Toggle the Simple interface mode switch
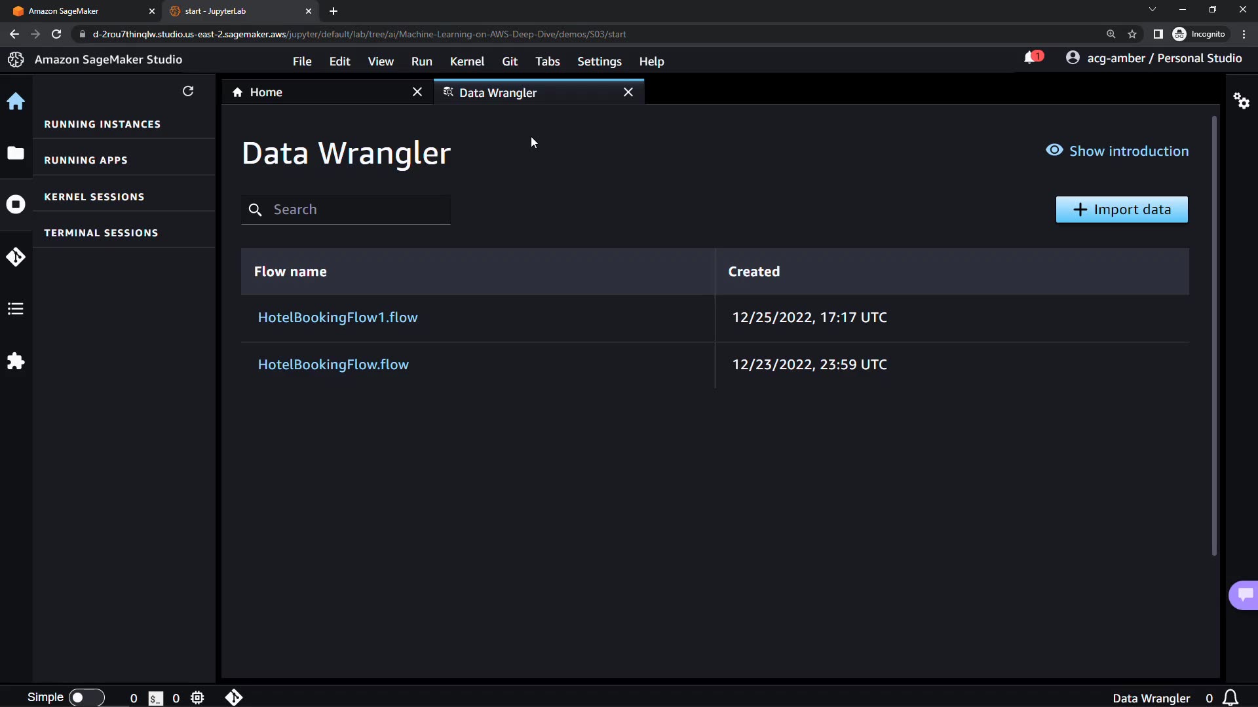 coord(86,697)
